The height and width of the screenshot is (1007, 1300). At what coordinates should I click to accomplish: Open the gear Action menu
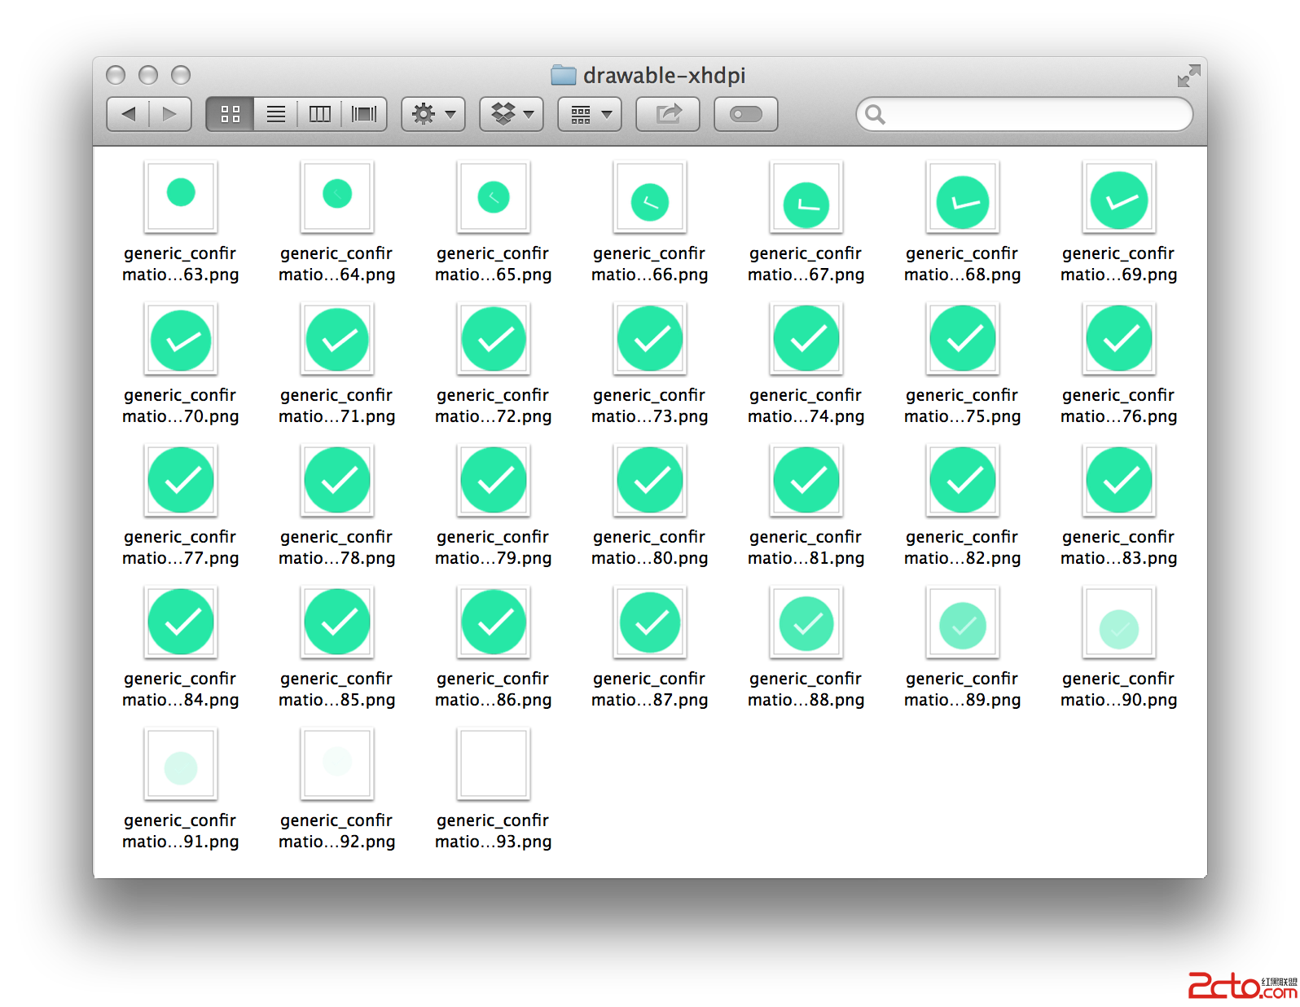pos(433,114)
